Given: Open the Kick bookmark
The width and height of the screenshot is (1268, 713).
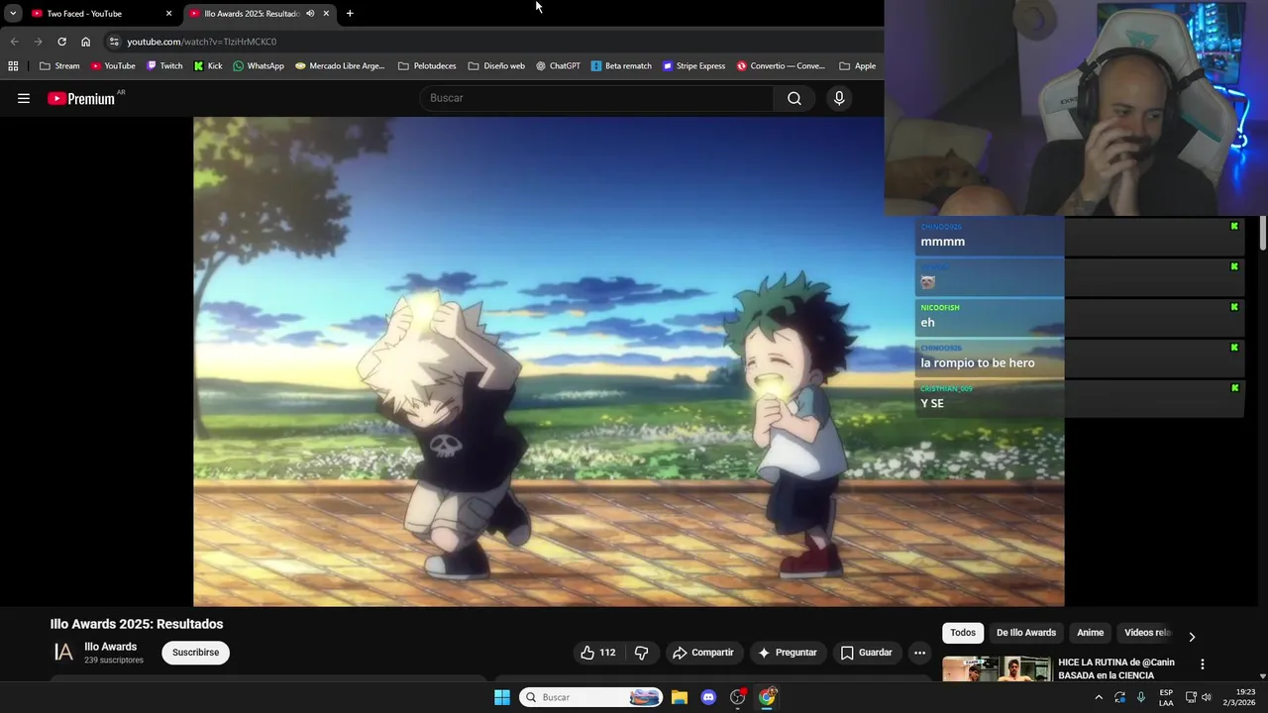Looking at the screenshot, I should [208, 66].
